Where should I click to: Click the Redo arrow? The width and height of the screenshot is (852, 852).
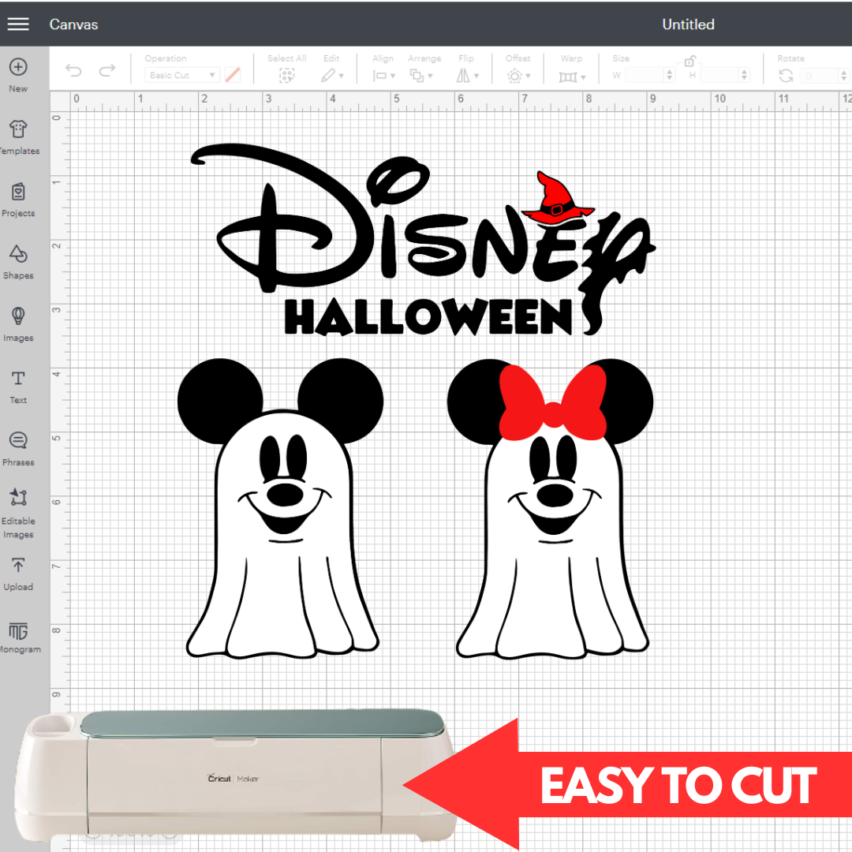click(107, 71)
